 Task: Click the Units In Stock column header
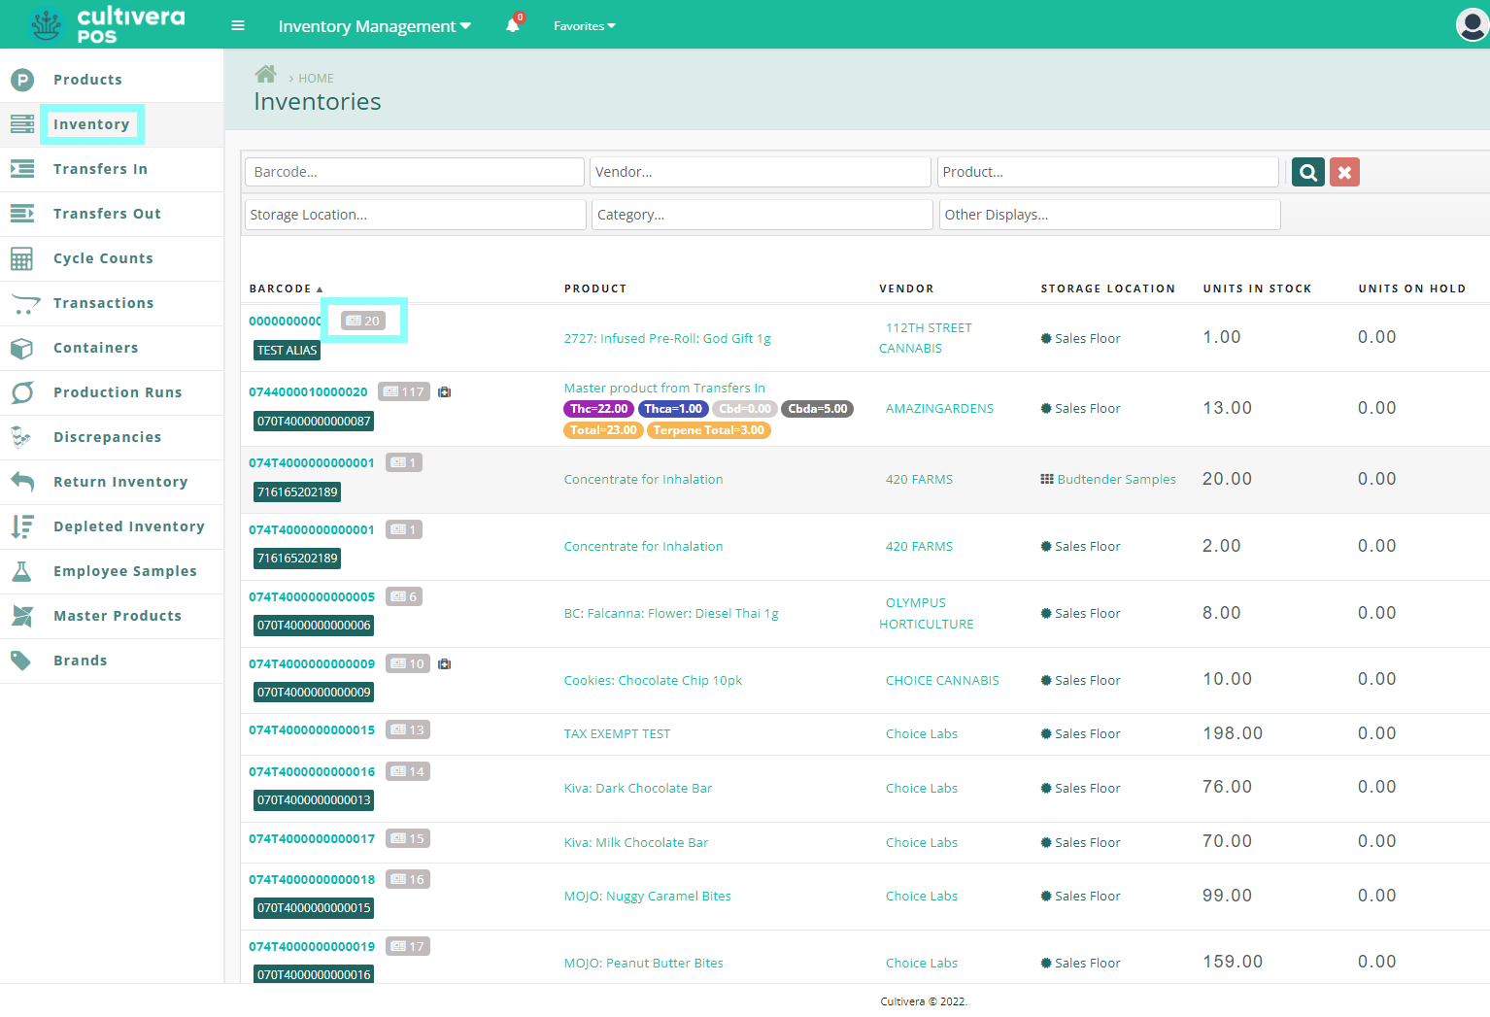[x=1257, y=288]
